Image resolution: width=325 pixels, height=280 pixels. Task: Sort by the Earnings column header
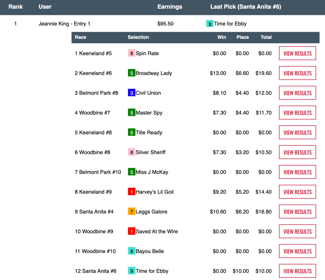click(170, 7)
